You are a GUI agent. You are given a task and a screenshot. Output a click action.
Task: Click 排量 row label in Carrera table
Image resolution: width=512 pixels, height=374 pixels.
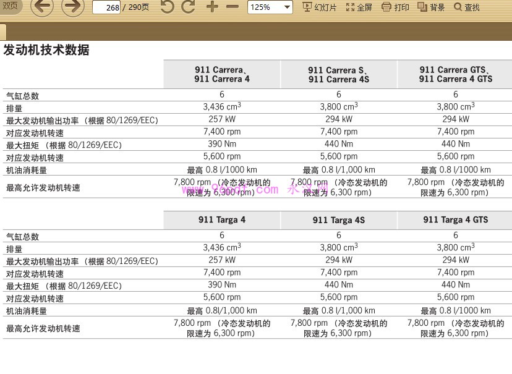point(14,108)
